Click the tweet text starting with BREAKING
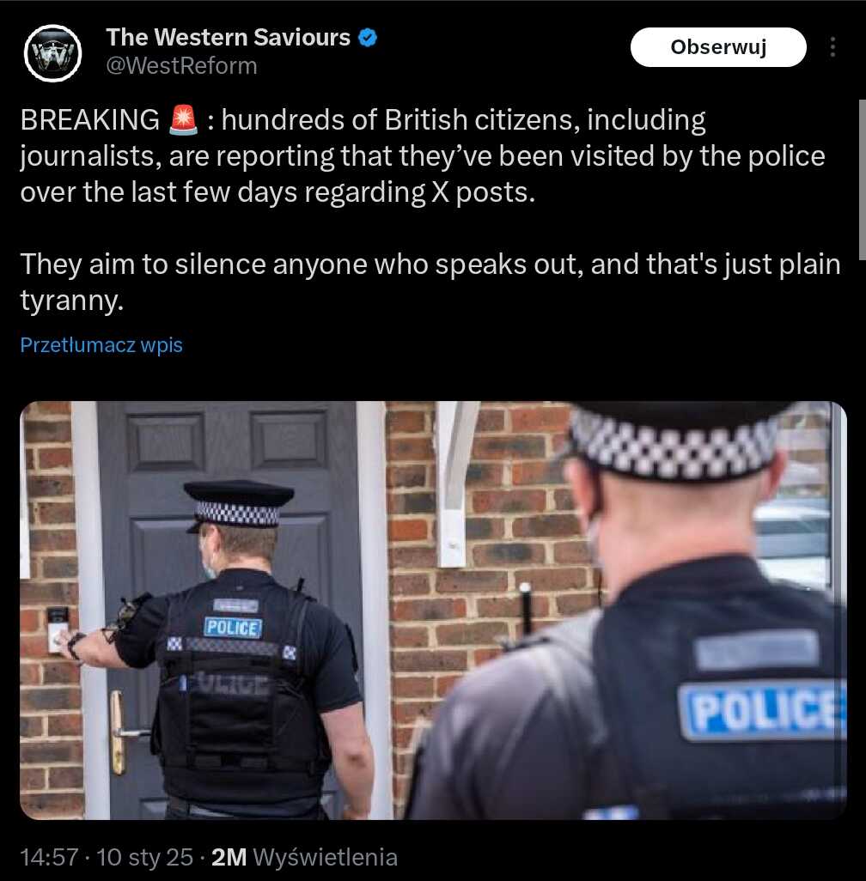This screenshot has width=866, height=881. tap(423, 156)
